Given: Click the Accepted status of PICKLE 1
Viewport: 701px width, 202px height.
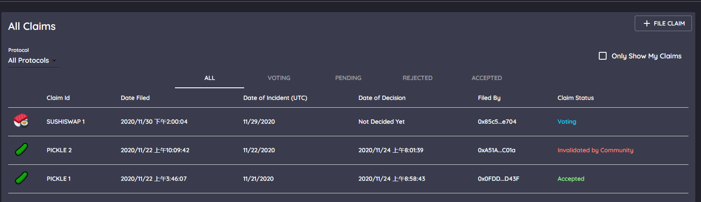Looking at the screenshot, I should click(571, 179).
